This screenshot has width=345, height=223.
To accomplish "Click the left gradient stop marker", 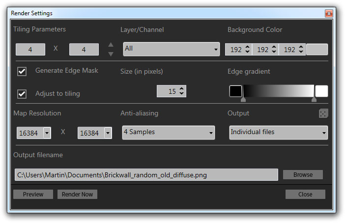I will [x=243, y=100].
